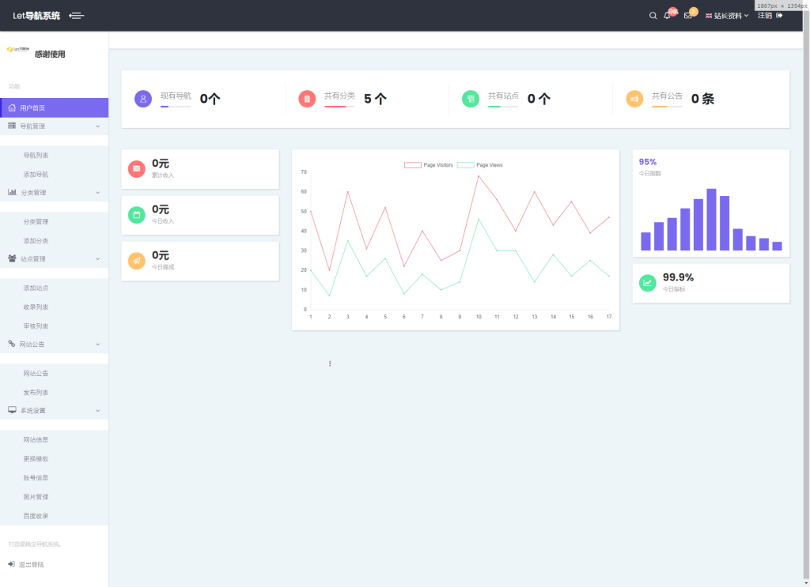Collapse the 系统设置 sidebar section
The image size is (810, 587).
pyautogui.click(x=55, y=411)
